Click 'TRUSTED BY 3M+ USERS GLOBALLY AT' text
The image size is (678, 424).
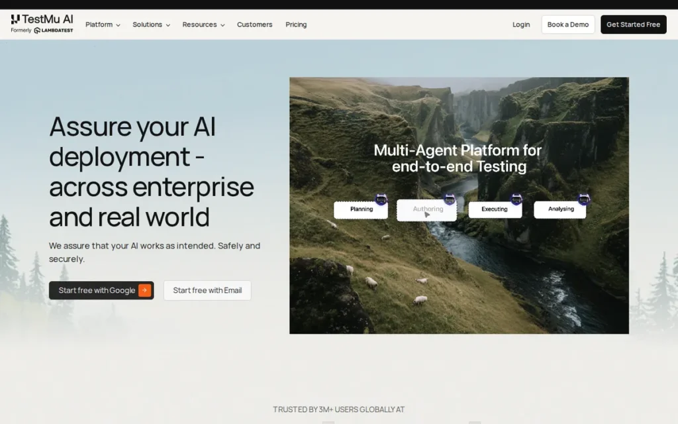pos(338,409)
